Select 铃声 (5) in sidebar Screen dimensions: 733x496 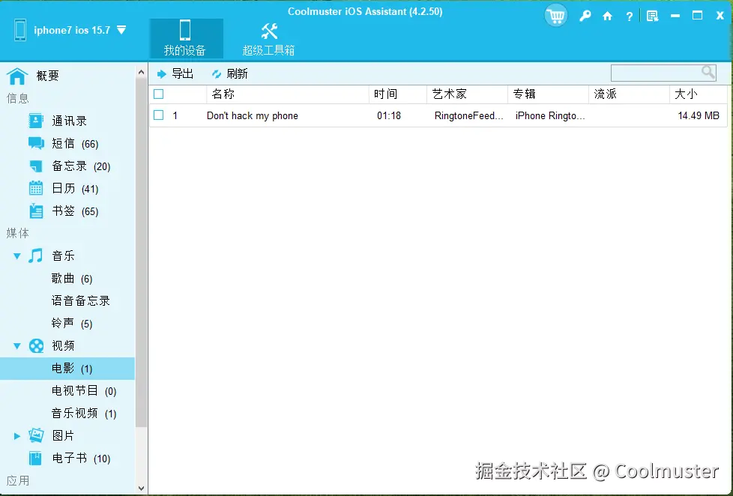pos(72,324)
